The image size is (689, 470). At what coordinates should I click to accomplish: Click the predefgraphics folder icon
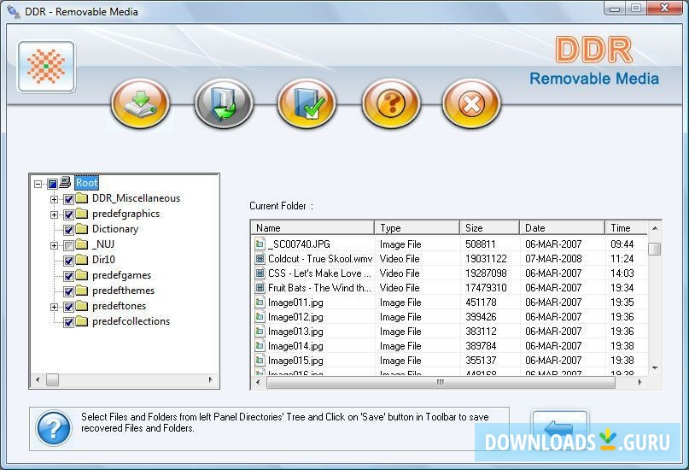click(x=82, y=214)
